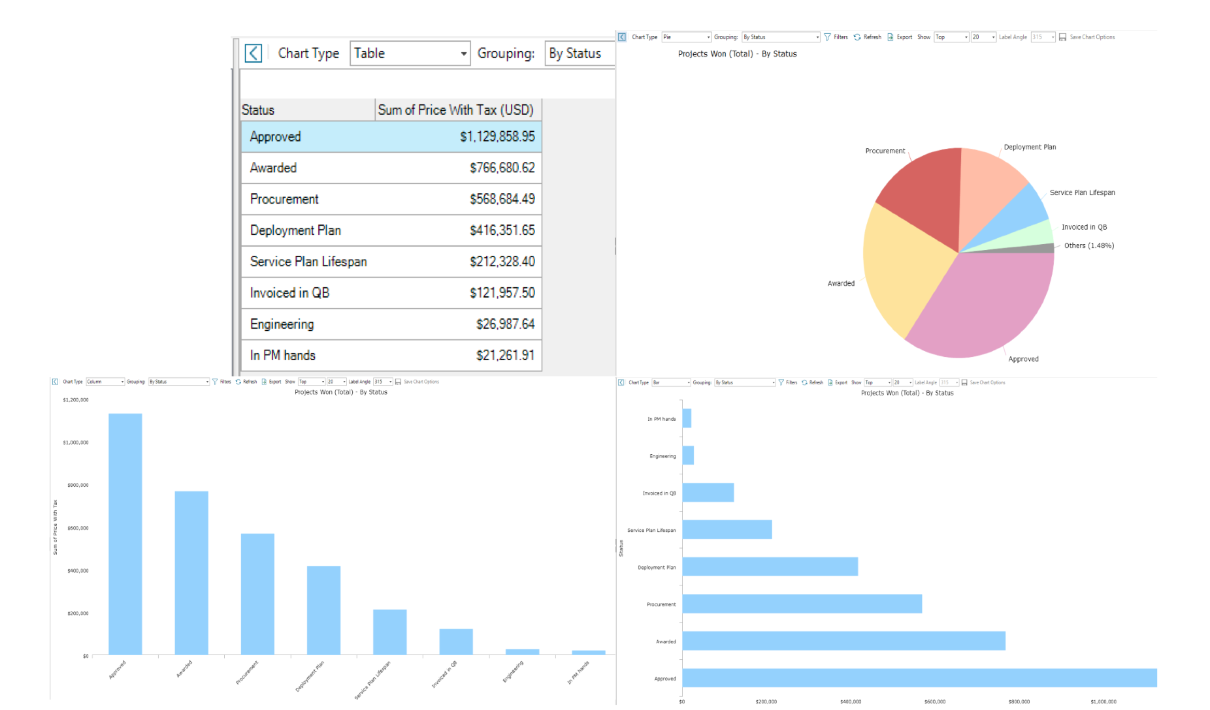Screen dimensions: 1210x710
Task: Open the Grouping dropdown in the Table panel
Action: (580, 54)
